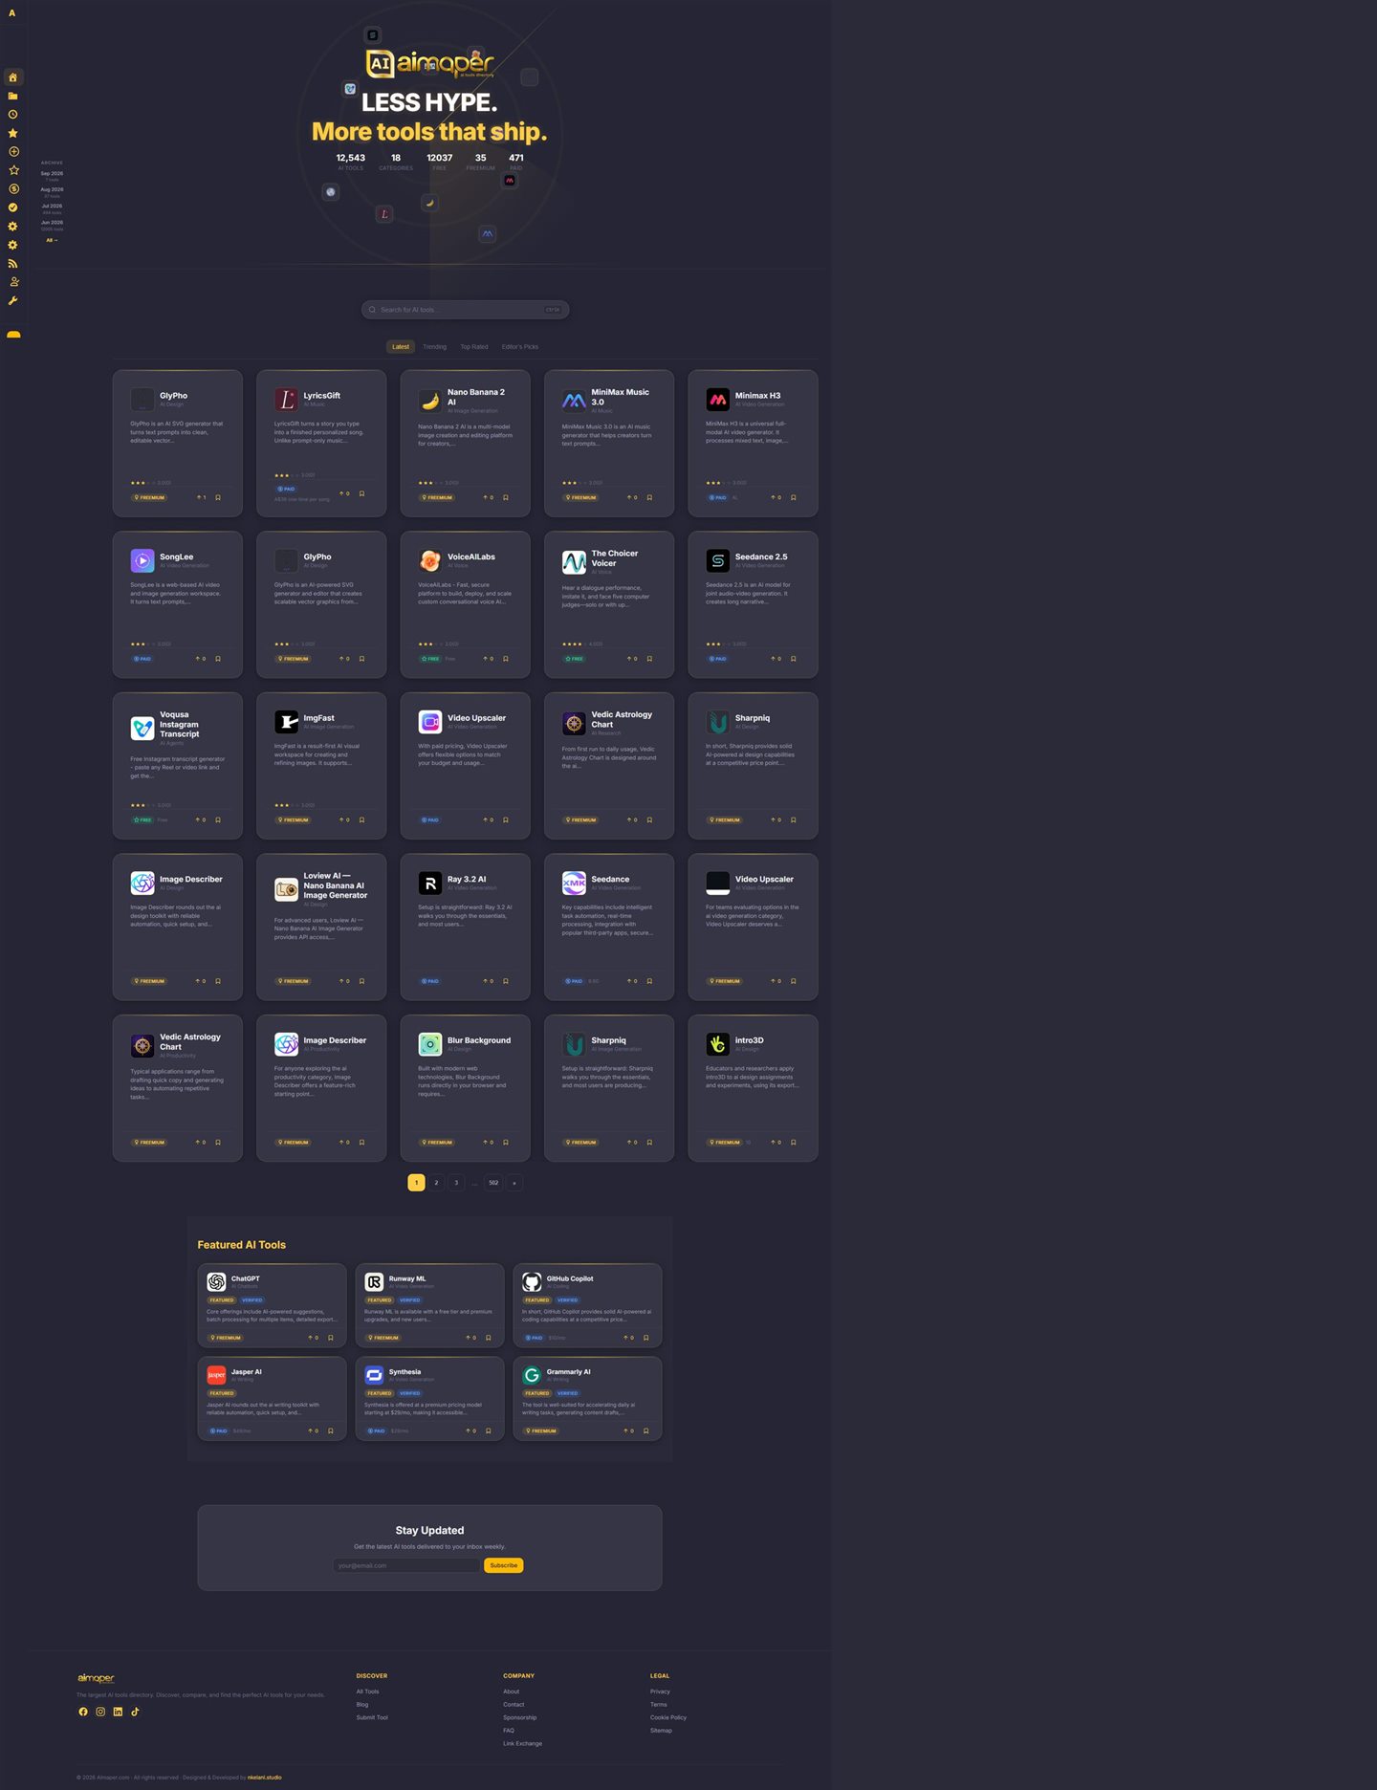Open the nkelani.studio developer link

(265, 1778)
